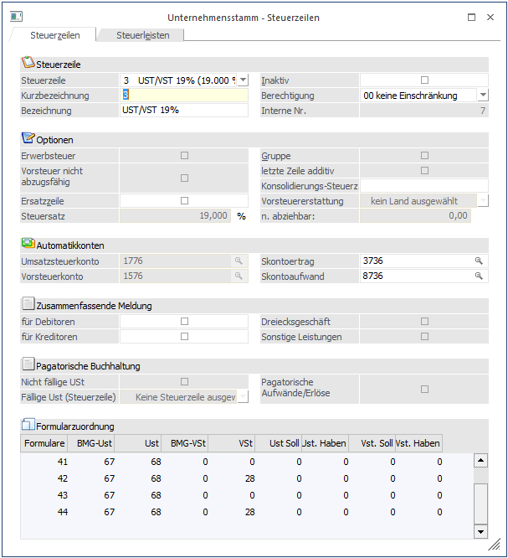Click the Automatikkonten section icon
The height and width of the screenshot is (558, 508).
click(28, 245)
